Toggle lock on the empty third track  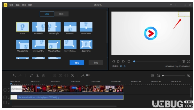(x=9, y=104)
